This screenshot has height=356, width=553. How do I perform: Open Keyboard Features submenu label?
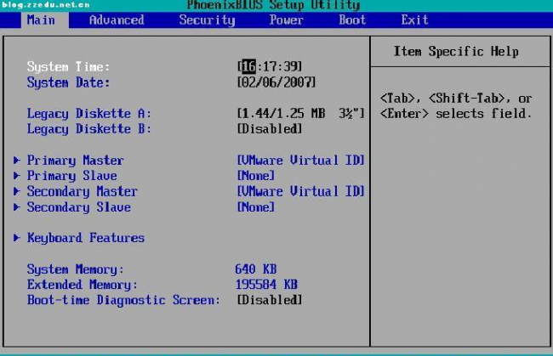click(x=86, y=238)
